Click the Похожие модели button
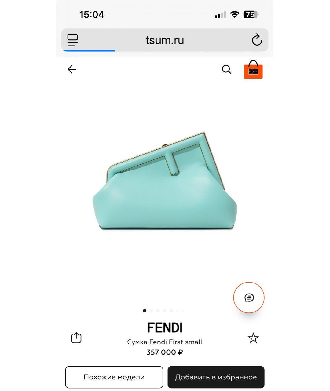This screenshot has width=330, height=391. (x=114, y=377)
